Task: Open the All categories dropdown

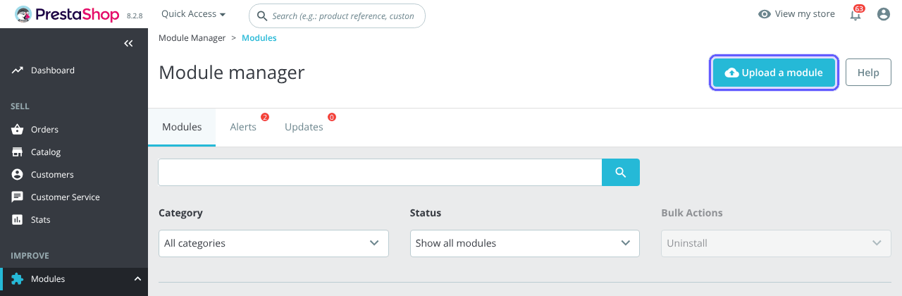Action: coord(273,243)
